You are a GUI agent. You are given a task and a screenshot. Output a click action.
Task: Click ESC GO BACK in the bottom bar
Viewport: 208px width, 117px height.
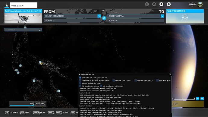tap(11, 112)
